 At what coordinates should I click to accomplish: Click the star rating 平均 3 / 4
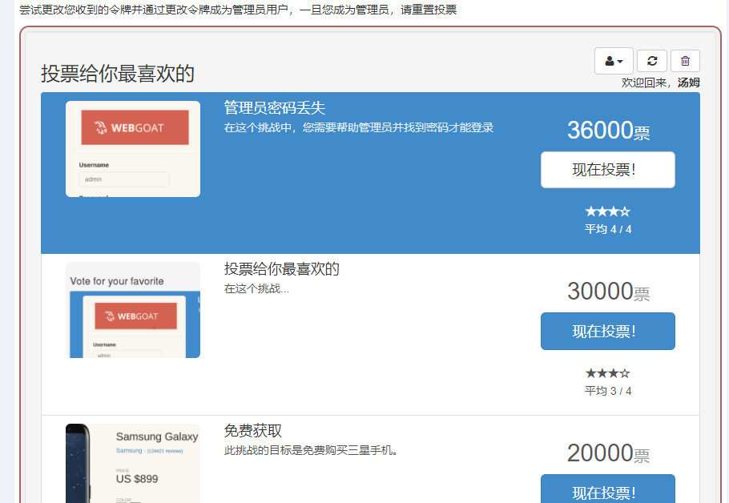point(608,373)
